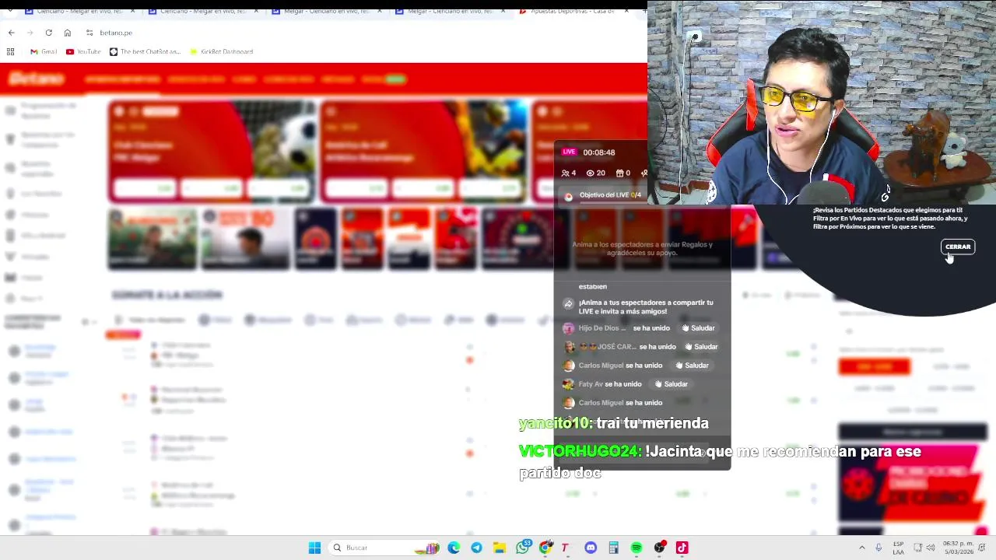Open TikTok Live Studio from the taskbar
996x560 pixels.
(682, 548)
